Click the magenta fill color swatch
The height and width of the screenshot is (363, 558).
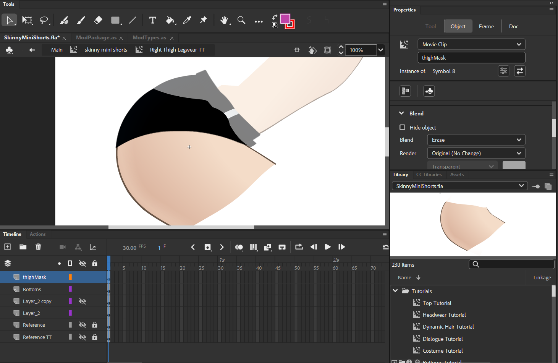pos(285,19)
